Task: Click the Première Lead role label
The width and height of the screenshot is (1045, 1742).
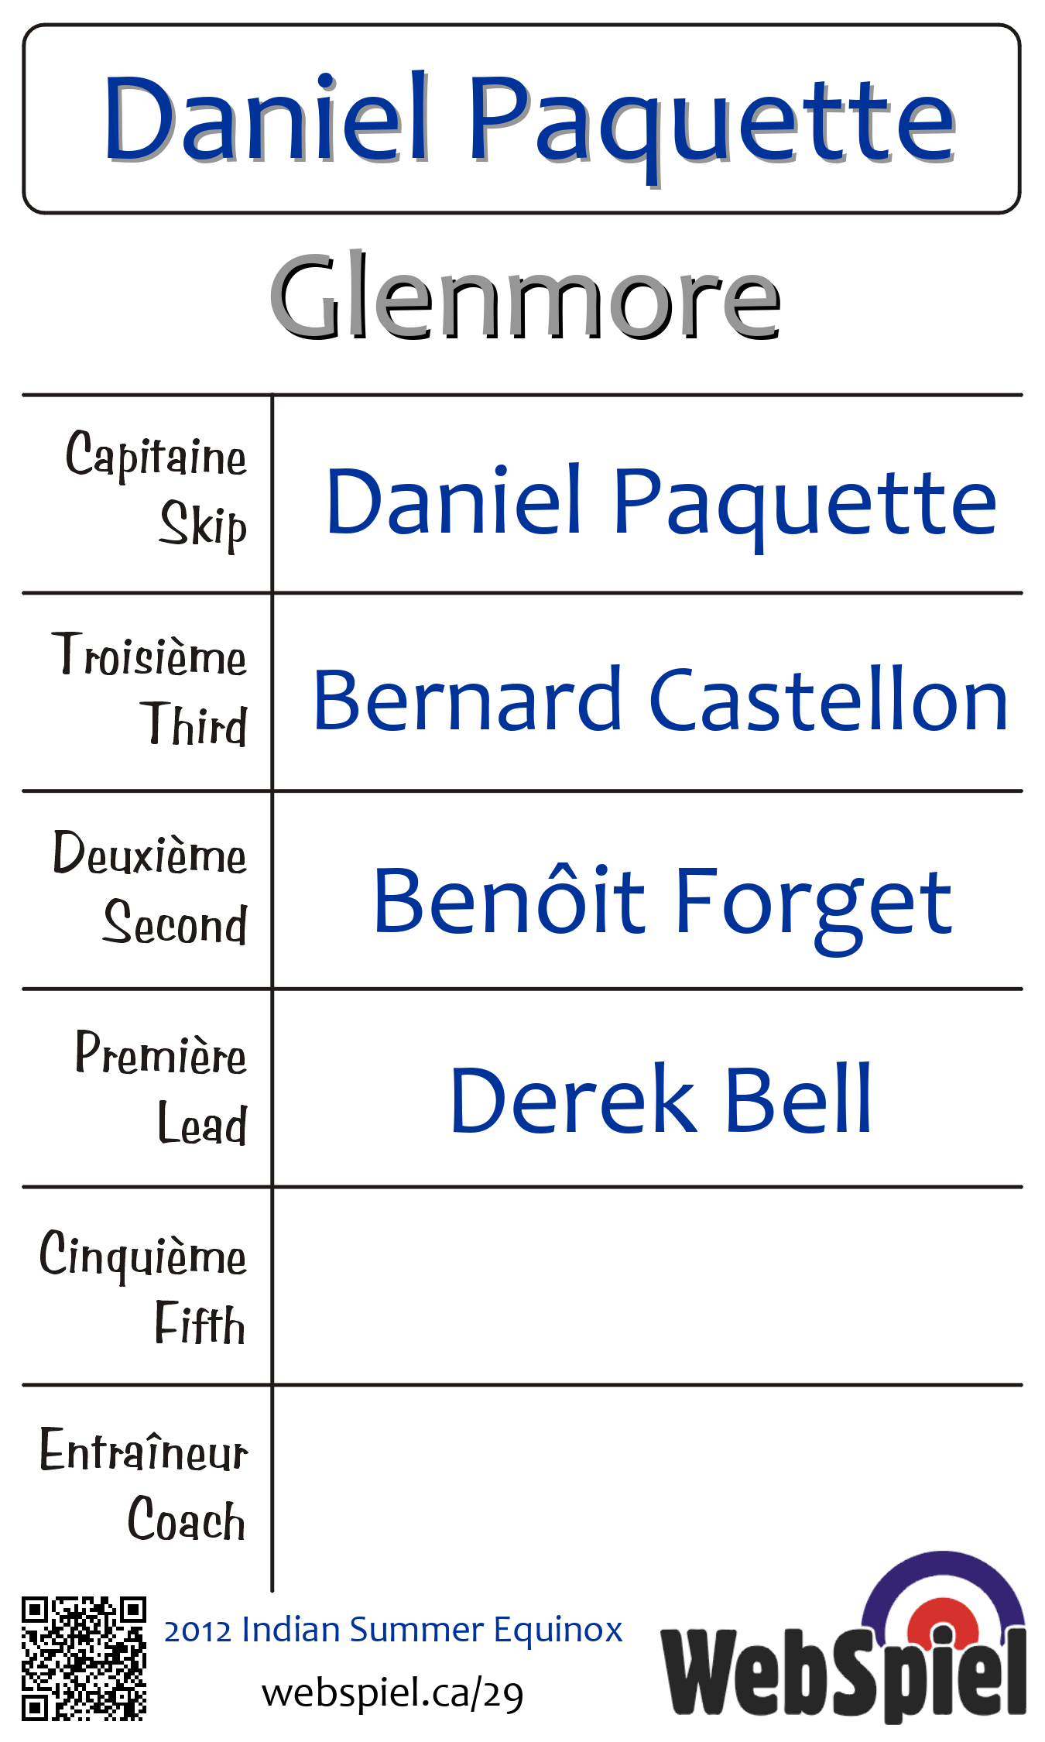Action: (x=161, y=1087)
